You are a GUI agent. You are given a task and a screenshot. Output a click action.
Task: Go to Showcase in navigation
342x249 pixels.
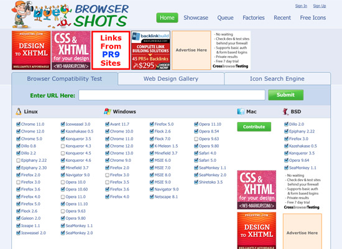coord(196,17)
